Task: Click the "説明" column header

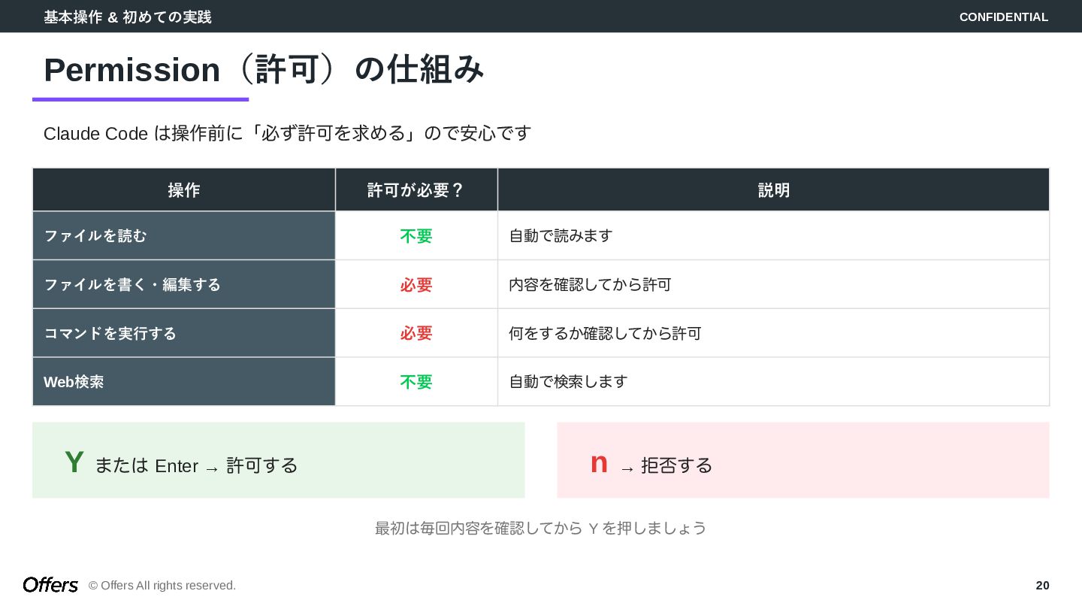Action: pyautogui.click(x=773, y=190)
